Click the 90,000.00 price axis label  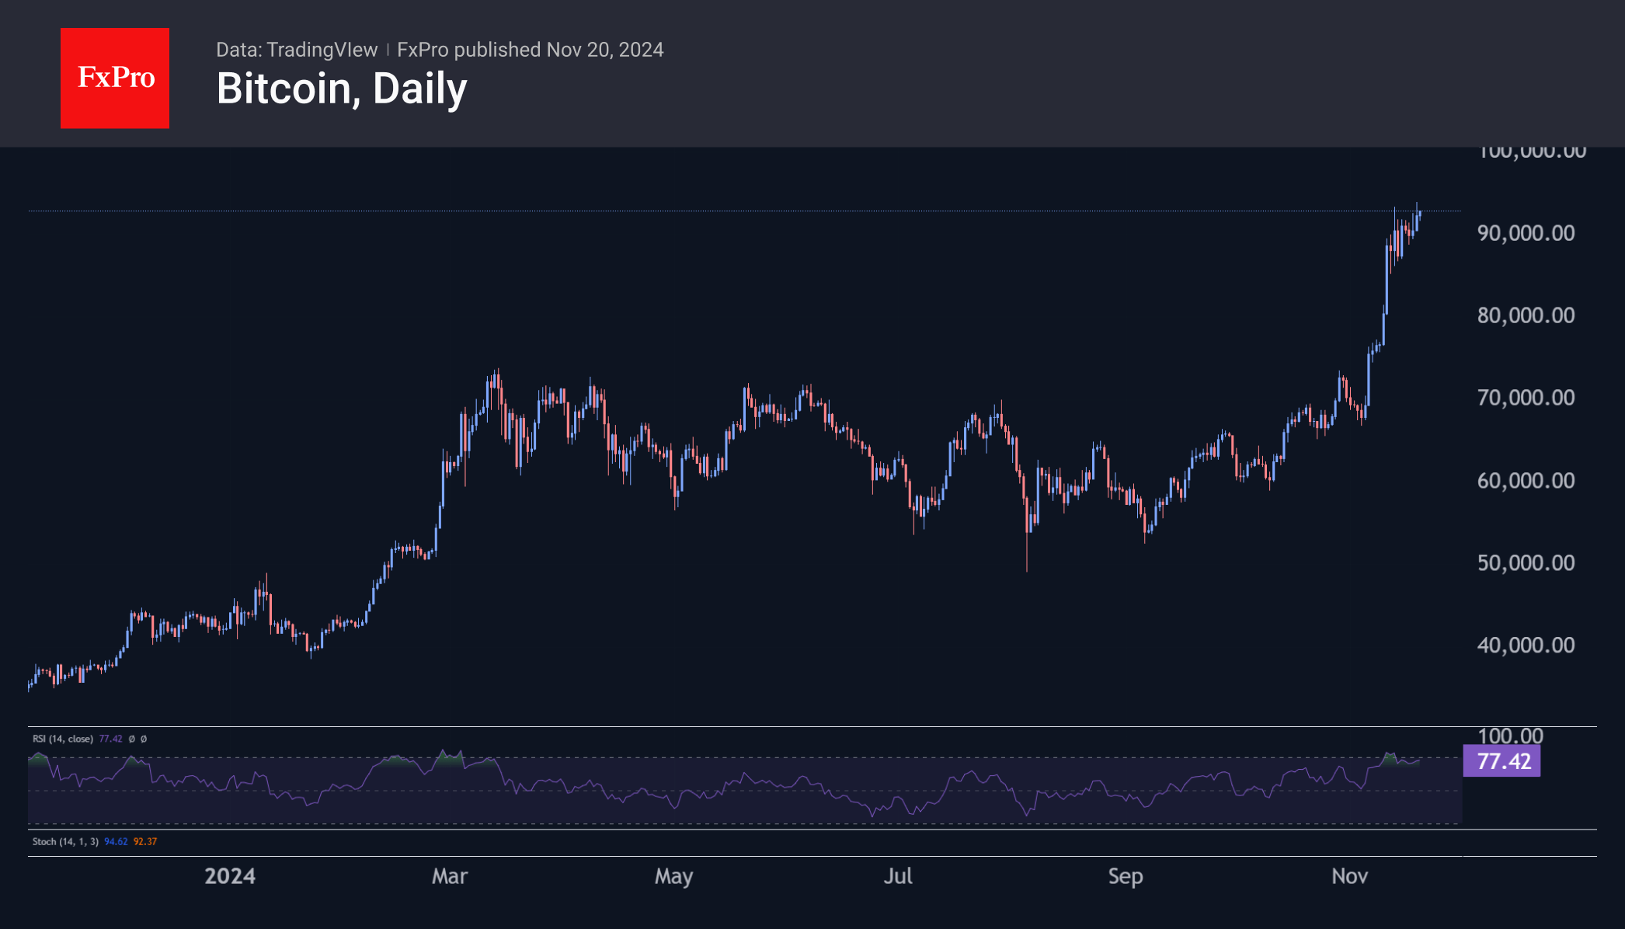pos(1526,233)
